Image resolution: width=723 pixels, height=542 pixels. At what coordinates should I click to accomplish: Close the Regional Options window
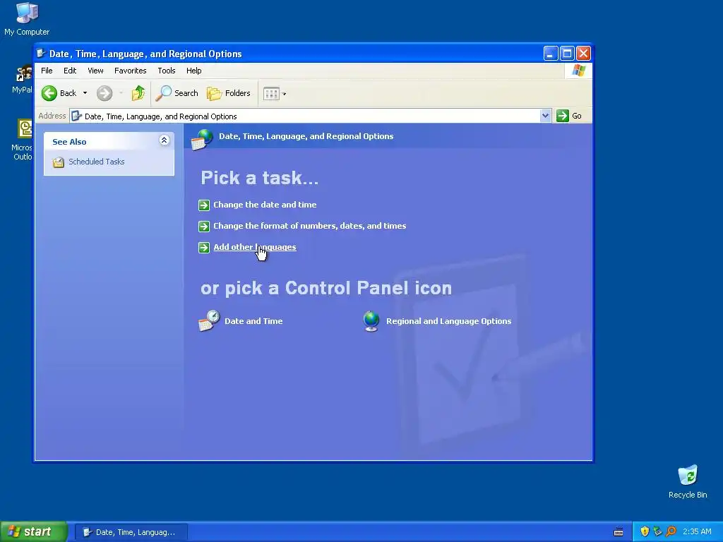pos(583,54)
